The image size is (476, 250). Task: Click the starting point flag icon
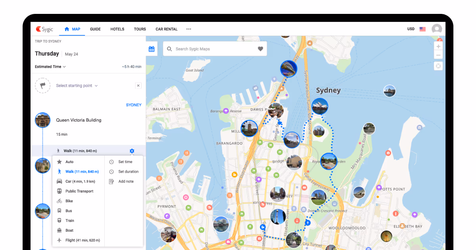pos(43,86)
